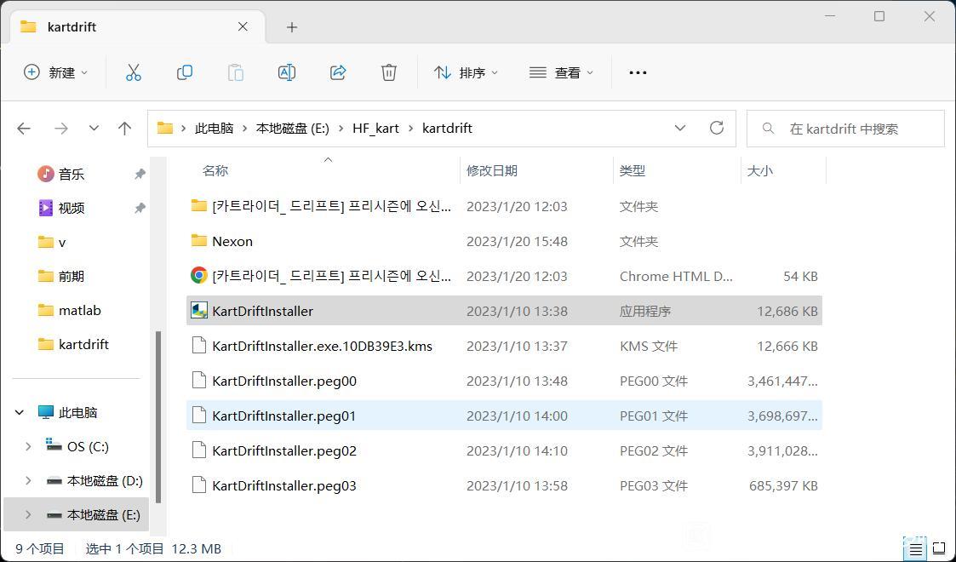Image resolution: width=956 pixels, height=562 pixels.
Task: Expand the 本地磁盘 (E:) drive node
Action: pos(28,515)
